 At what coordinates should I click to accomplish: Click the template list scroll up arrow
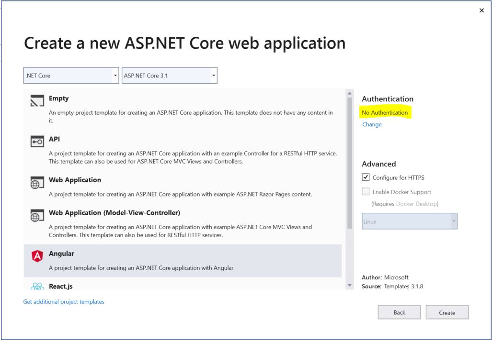point(350,93)
